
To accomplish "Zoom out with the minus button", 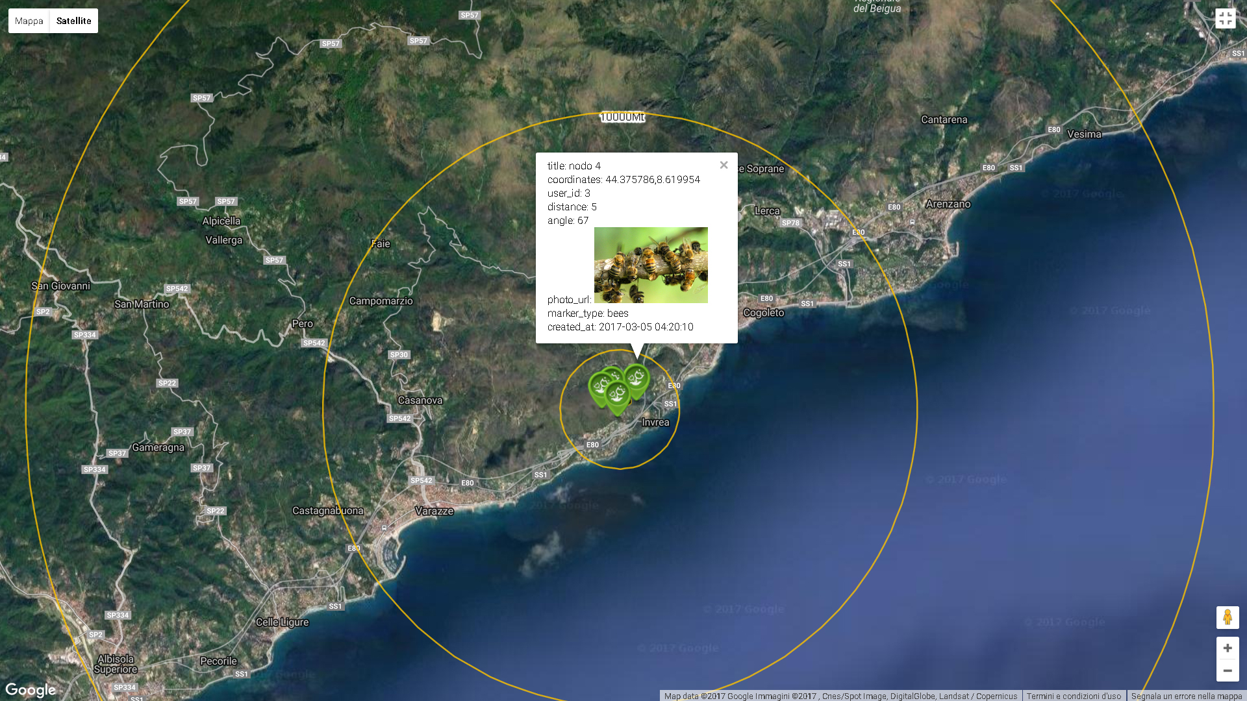I will coord(1228,670).
